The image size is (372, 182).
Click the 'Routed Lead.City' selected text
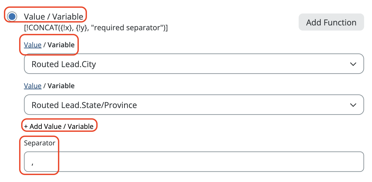[x=64, y=64]
